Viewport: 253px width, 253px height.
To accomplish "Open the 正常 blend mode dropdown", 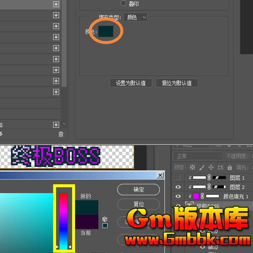I will [x=197, y=156].
